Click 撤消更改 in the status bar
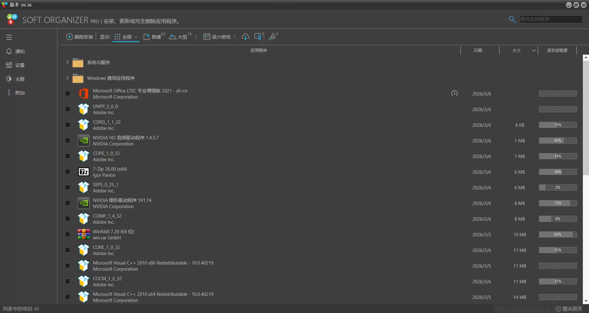The image size is (589, 313). (569, 309)
